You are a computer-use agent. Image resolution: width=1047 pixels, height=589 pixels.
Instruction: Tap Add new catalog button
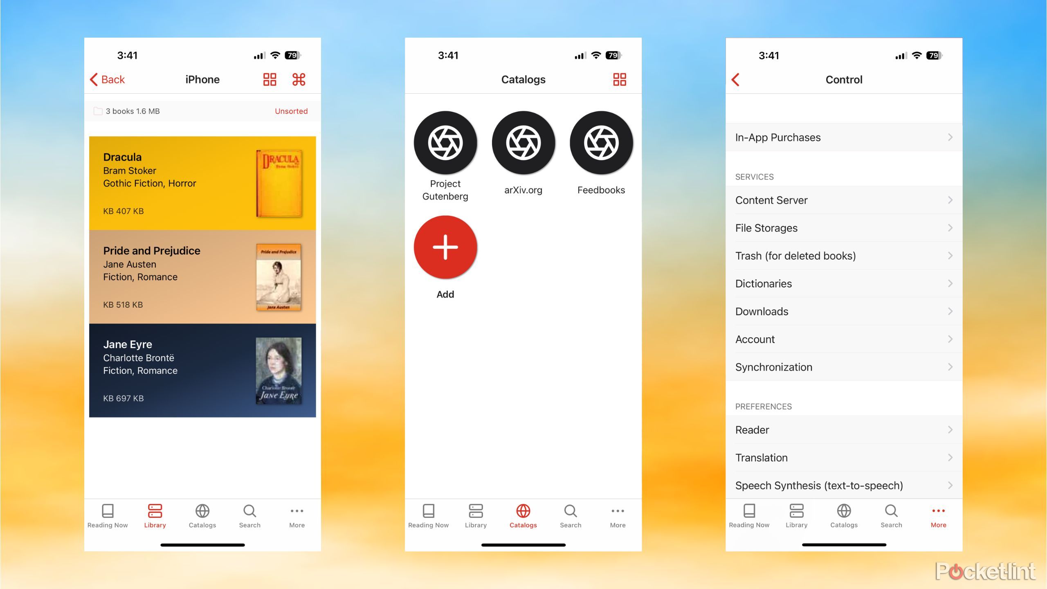pos(445,247)
